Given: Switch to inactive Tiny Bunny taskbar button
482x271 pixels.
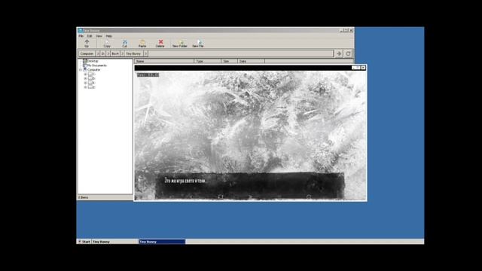Looking at the screenshot, I should 114,242.
